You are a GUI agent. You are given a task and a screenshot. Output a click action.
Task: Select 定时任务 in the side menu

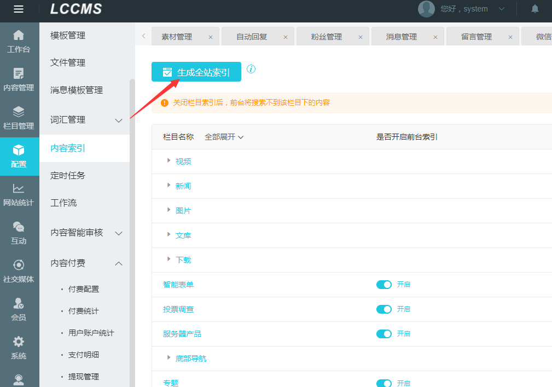point(68,176)
